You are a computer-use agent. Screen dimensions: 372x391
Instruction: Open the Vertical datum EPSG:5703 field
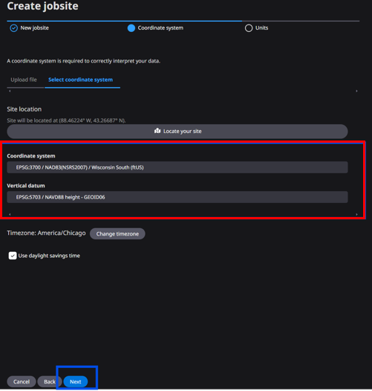pos(177,197)
